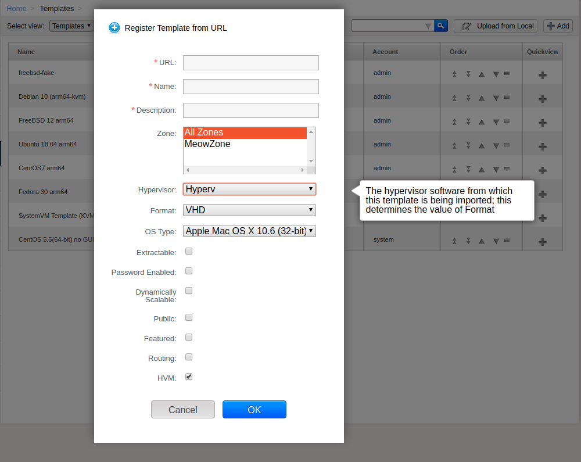
Task: Move freebsd-fake to top of order
Action: click(454, 74)
